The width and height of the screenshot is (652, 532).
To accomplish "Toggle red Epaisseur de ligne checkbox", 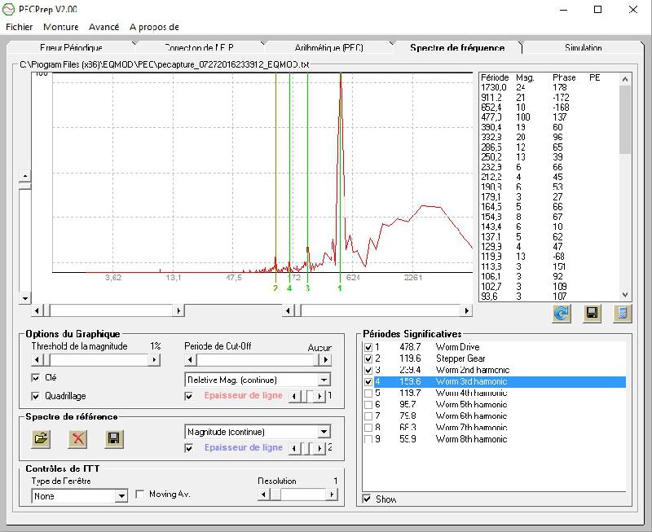I will coord(189,396).
